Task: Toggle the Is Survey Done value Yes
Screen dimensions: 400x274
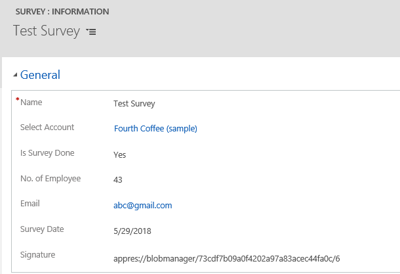Action: 119,154
